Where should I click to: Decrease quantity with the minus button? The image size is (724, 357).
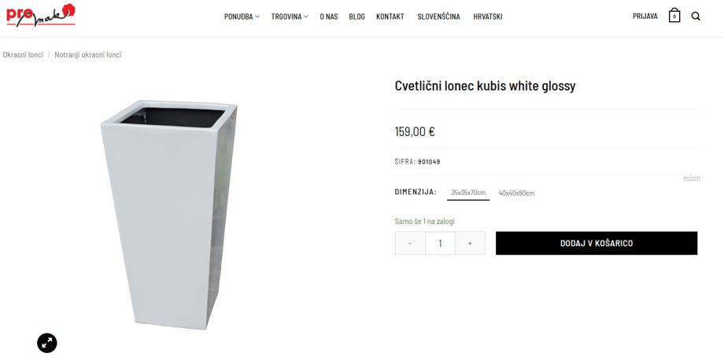tap(410, 243)
